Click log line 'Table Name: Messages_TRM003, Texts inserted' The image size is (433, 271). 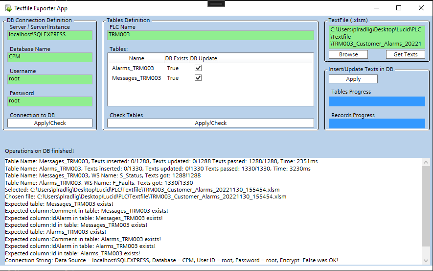[161, 161]
